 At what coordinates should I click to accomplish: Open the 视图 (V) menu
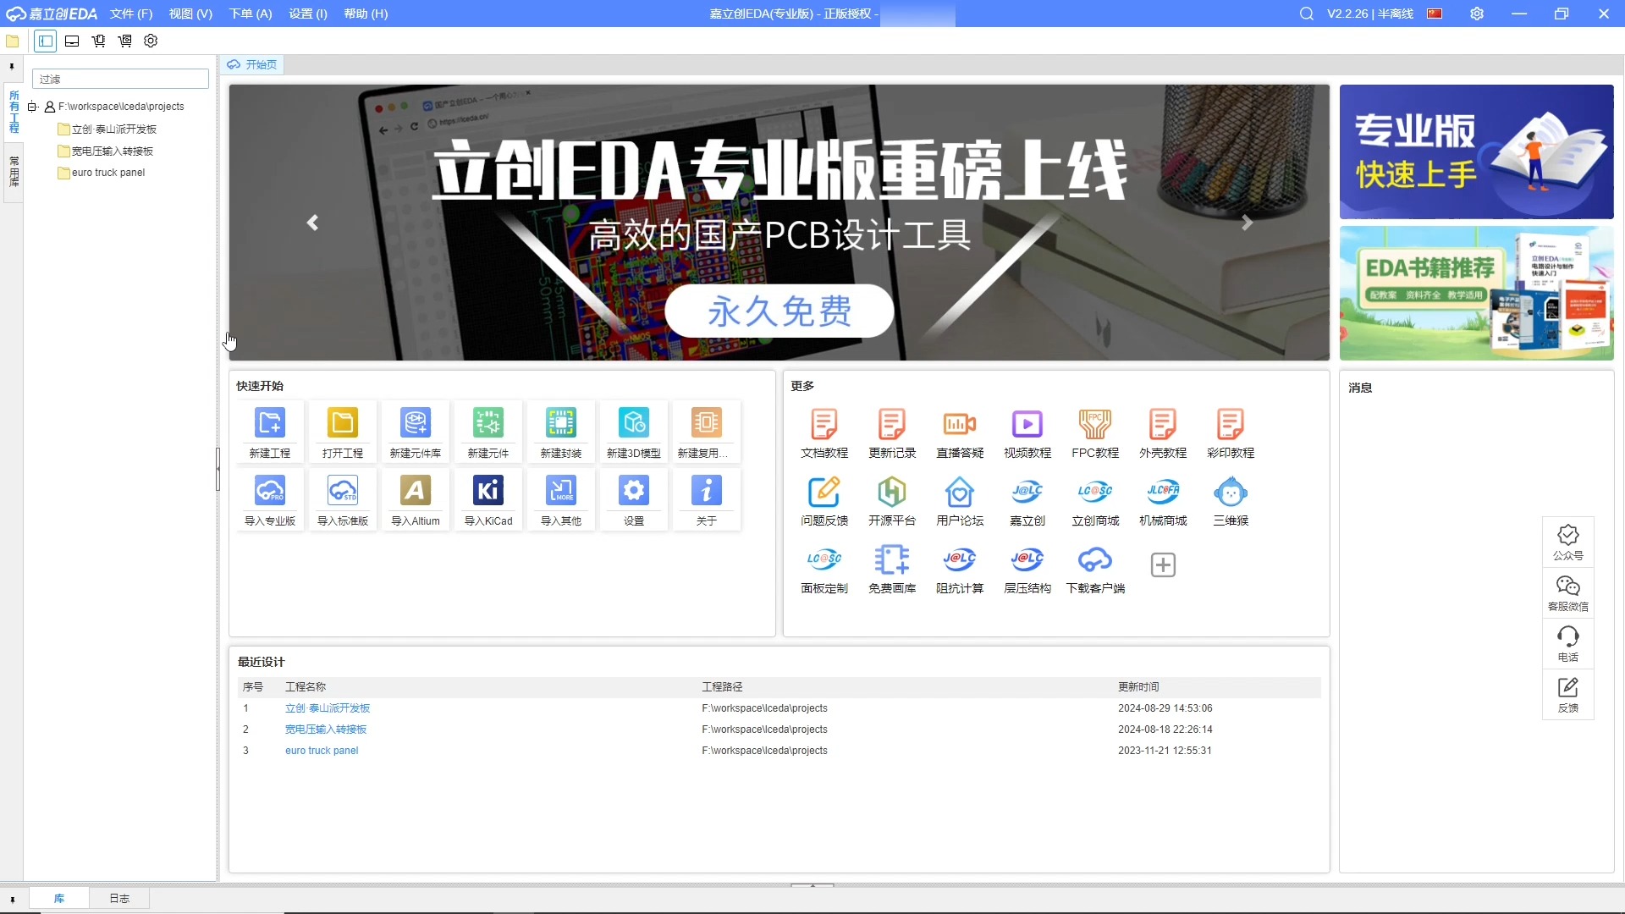coord(190,14)
